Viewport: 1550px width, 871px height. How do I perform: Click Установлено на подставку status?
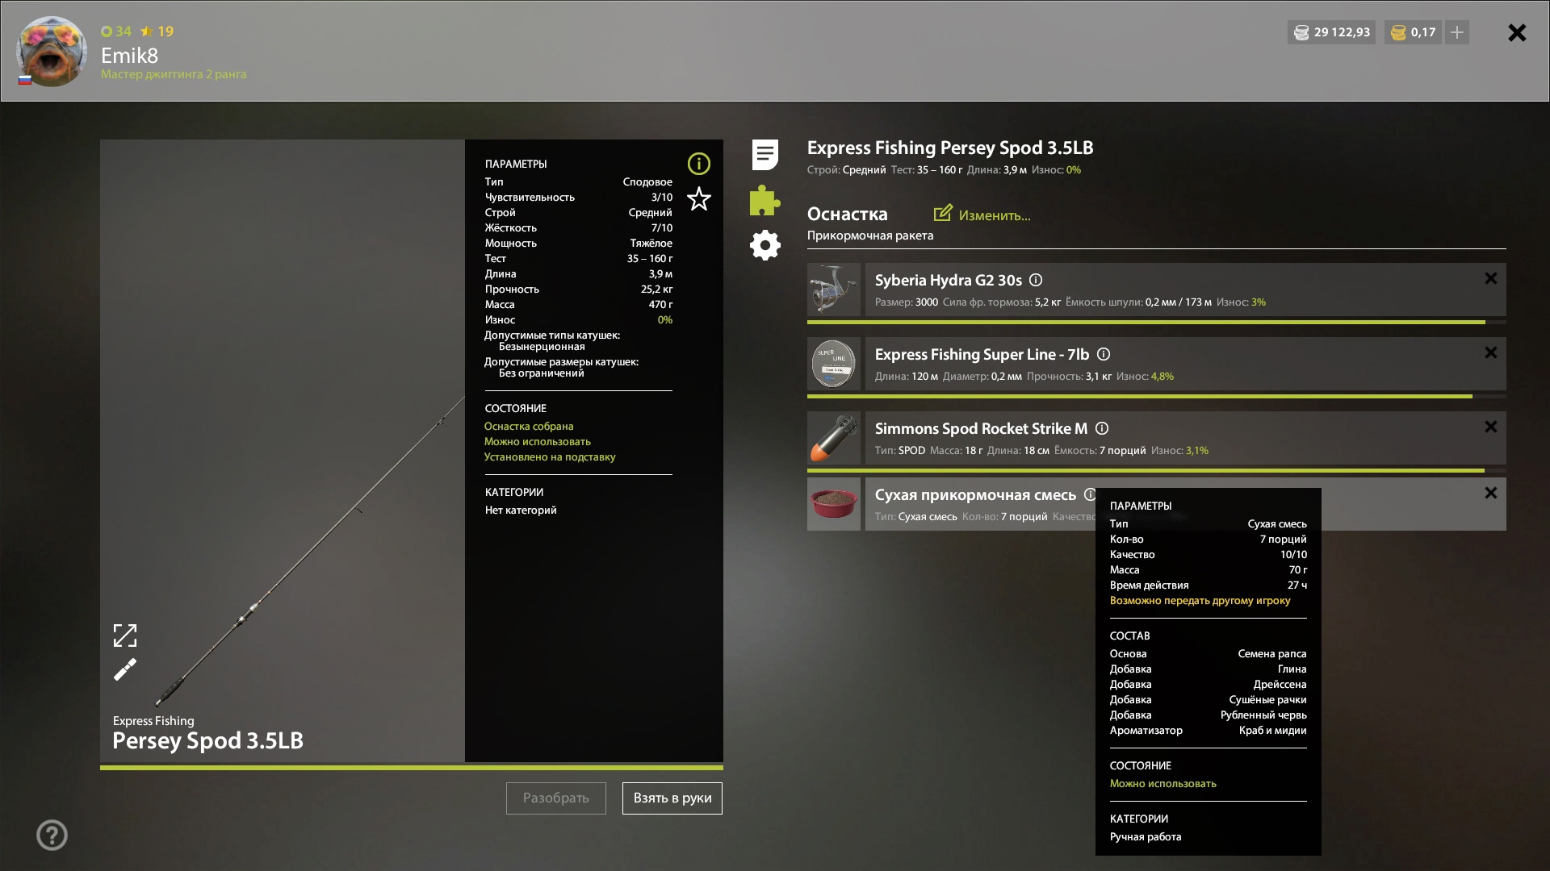550,457
